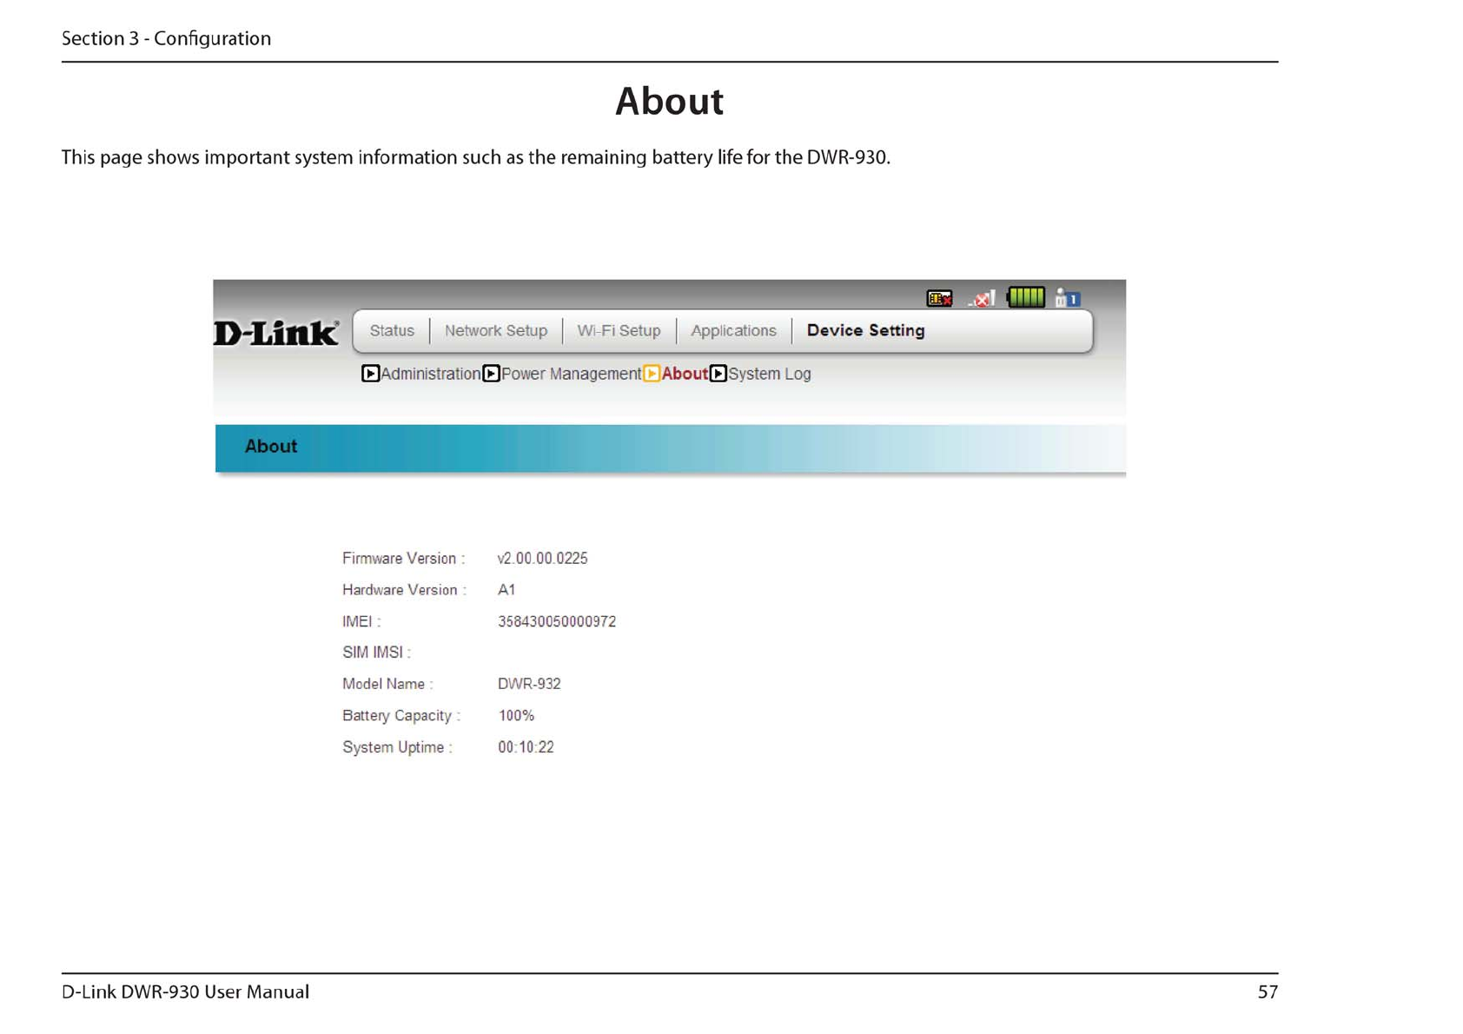
Task: Click the battery capacity value 100%
Action: (516, 716)
